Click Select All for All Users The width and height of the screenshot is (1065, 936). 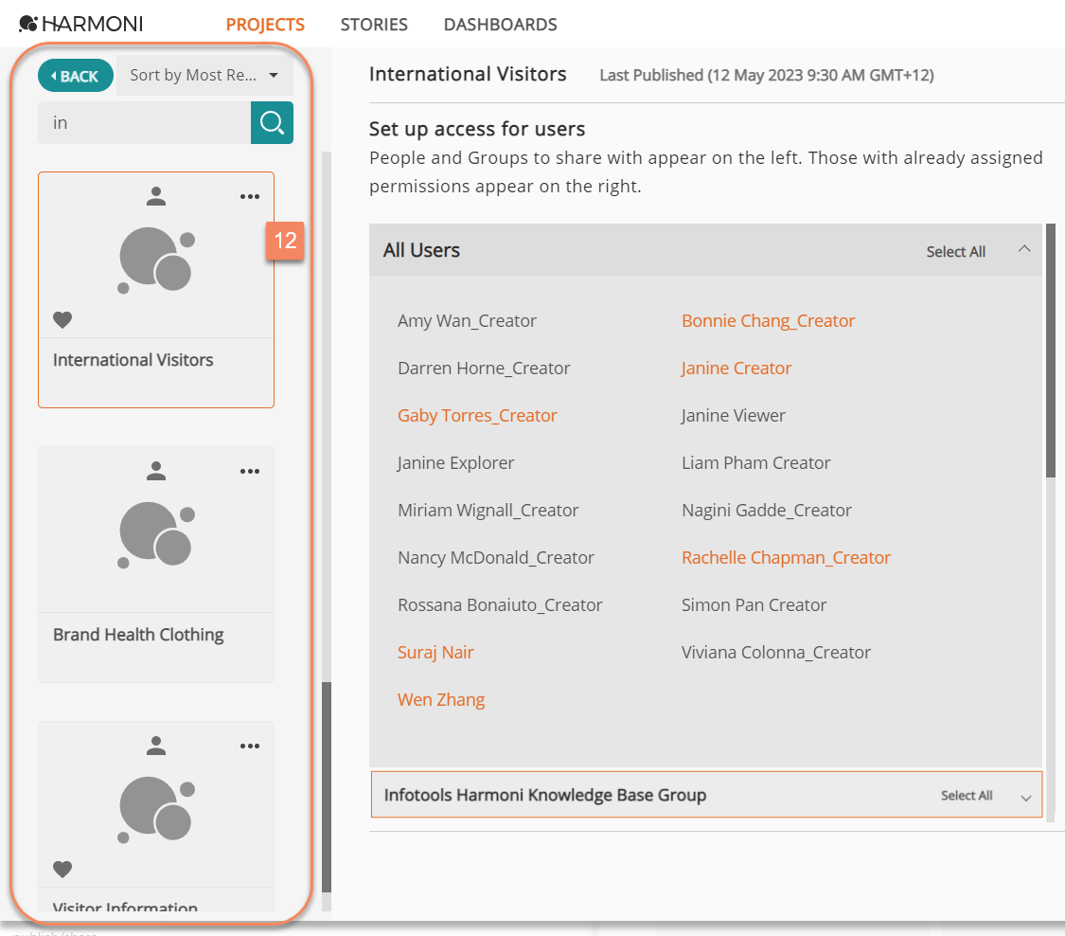tap(955, 252)
